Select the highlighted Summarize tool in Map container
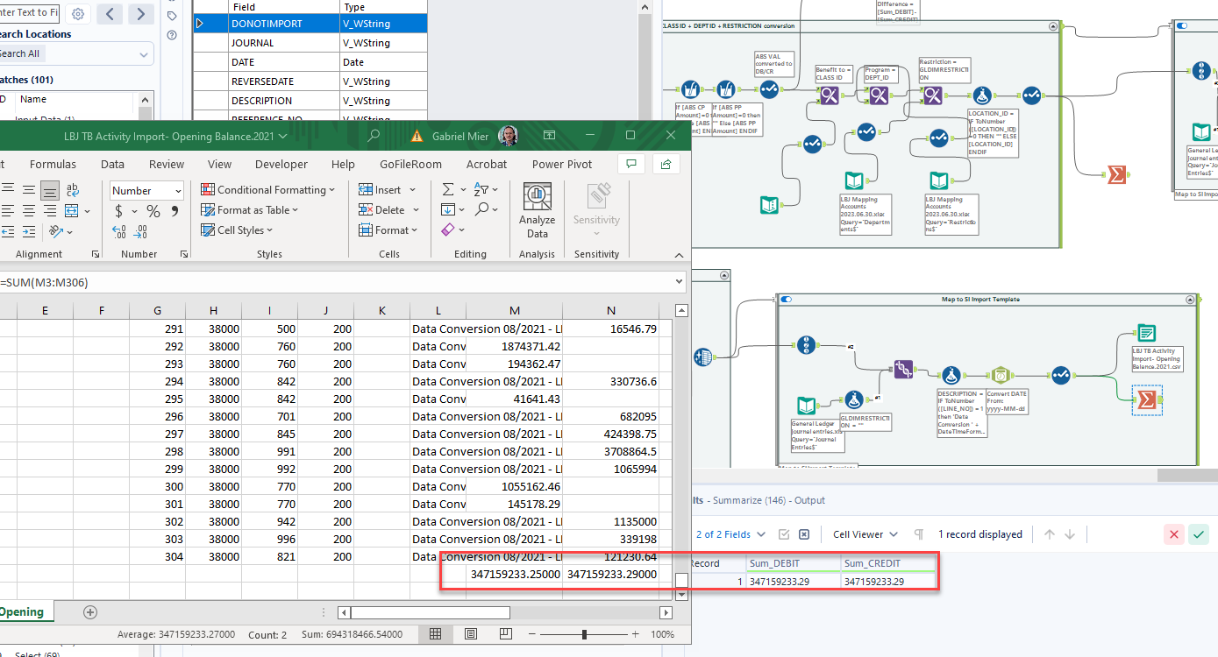 [x=1144, y=399]
